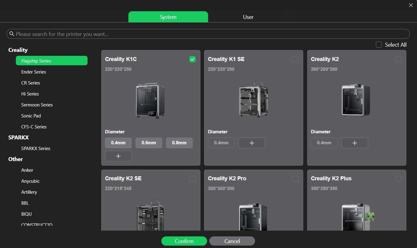417x248 pixels.
Task: Click the Creality K1 SE title text
Action: [226, 59]
